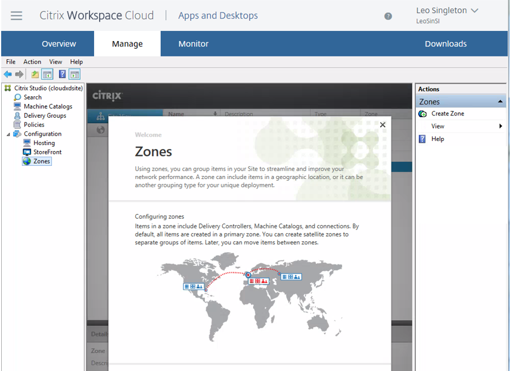Close the Zones welcome dialog

(382, 125)
